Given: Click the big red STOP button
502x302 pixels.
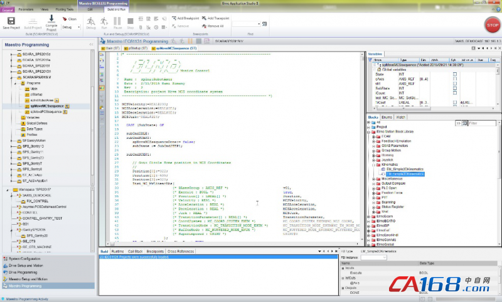Looking at the screenshot, I should coord(493,25).
